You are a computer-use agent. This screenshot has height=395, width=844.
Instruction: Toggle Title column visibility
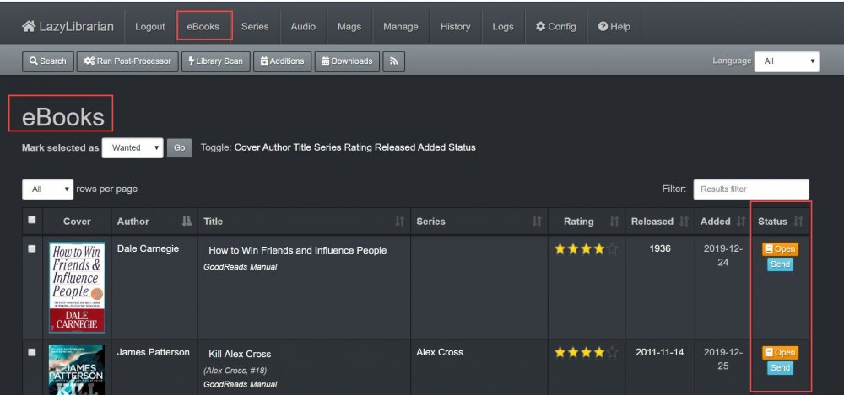click(x=302, y=147)
